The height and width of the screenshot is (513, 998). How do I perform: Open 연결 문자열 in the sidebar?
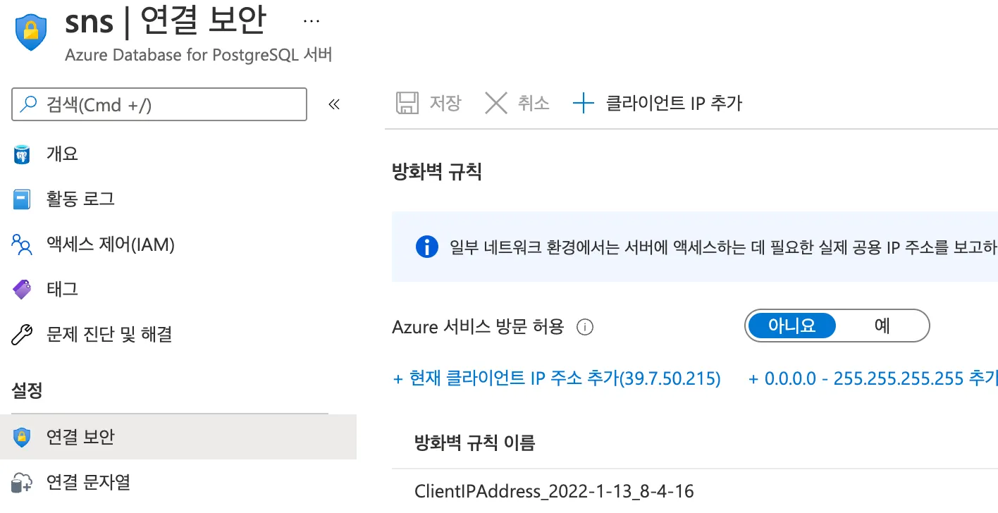89,482
